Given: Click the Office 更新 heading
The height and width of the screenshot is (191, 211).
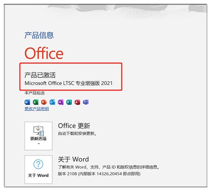Looking at the screenshot, I should [x=74, y=126].
